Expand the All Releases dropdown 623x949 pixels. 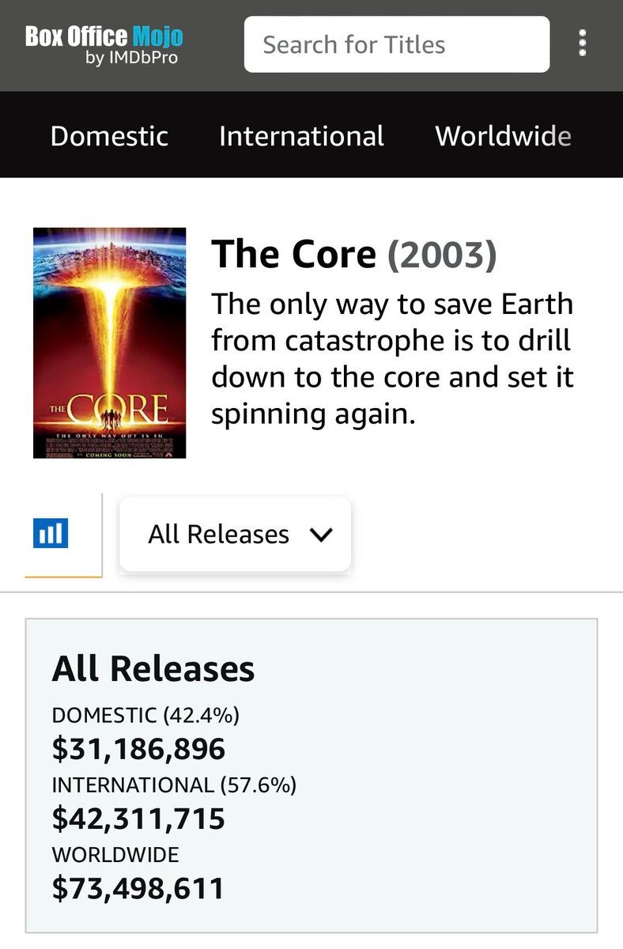234,535
